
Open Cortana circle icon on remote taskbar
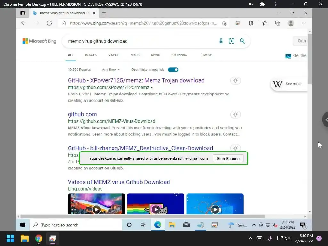click(x=129, y=225)
